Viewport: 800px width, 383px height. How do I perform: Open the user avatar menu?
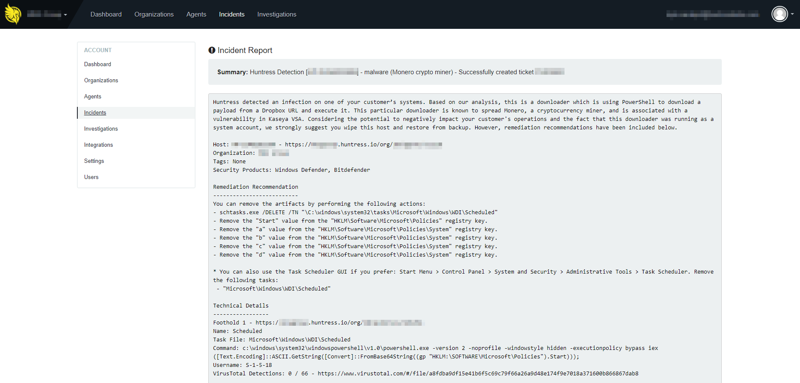coord(780,14)
